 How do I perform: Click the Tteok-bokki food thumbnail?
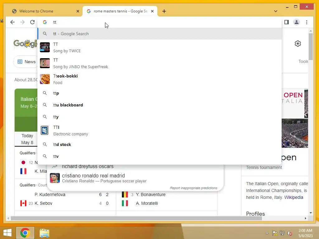coord(45,79)
